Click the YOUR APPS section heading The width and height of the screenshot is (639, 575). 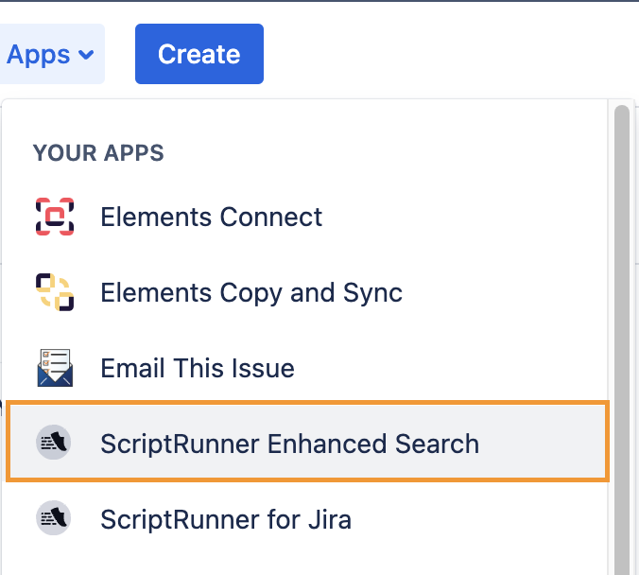tap(98, 153)
